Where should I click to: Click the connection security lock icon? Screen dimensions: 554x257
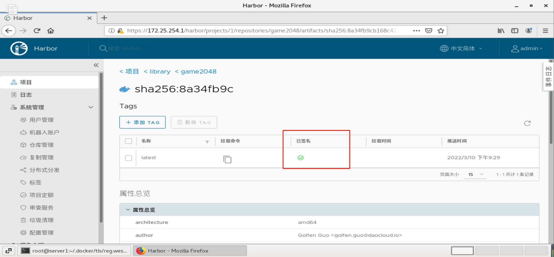pyautogui.click(x=120, y=31)
